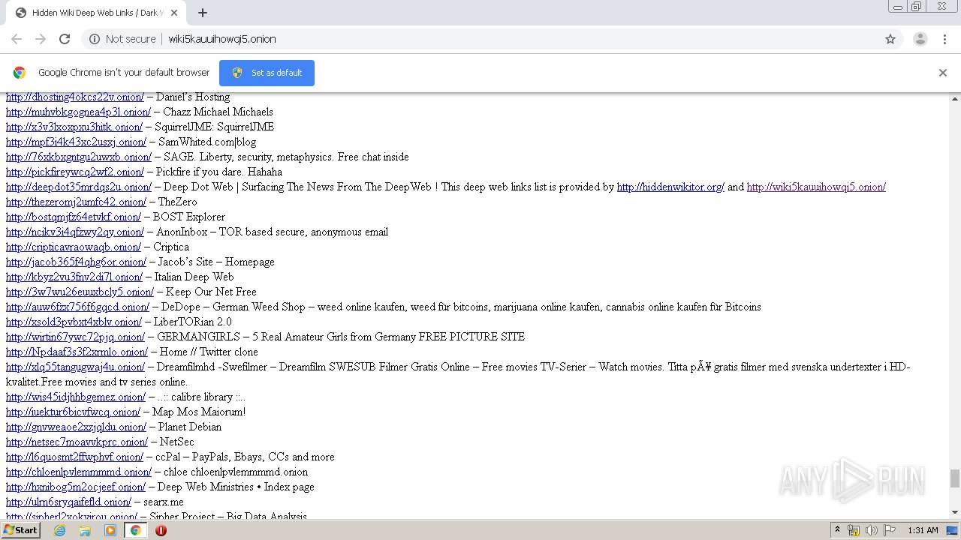This screenshot has height=540, width=961.
Task: Open the chloenlpvlemmmmd.onion link
Action: click(x=79, y=472)
